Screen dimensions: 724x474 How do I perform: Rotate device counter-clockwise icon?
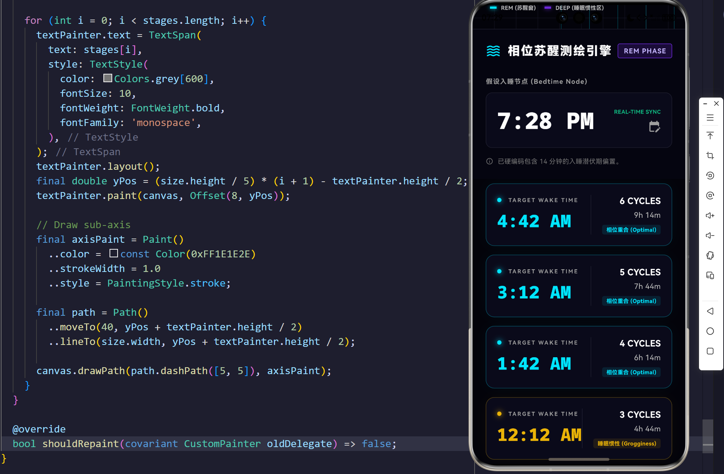(x=710, y=176)
